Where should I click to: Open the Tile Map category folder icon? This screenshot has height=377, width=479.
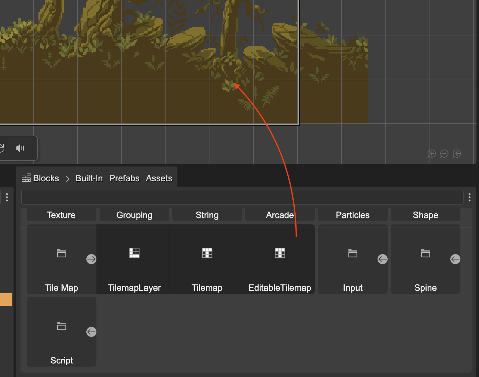(61, 254)
